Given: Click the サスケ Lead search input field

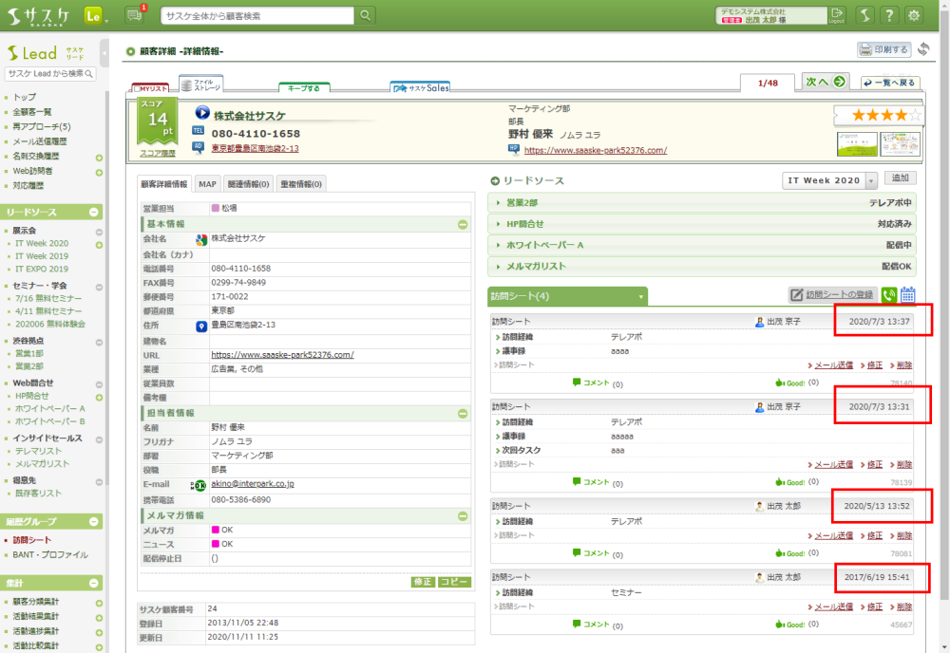Looking at the screenshot, I should click(46, 74).
